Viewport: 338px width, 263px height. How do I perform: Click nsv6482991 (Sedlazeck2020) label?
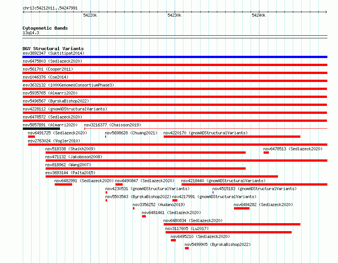click(x=84, y=181)
